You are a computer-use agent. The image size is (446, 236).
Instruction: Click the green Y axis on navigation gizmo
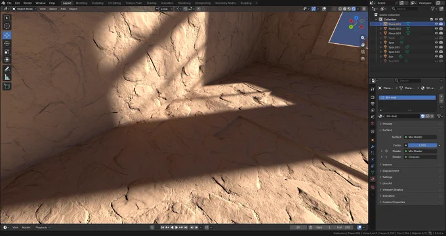351,27
